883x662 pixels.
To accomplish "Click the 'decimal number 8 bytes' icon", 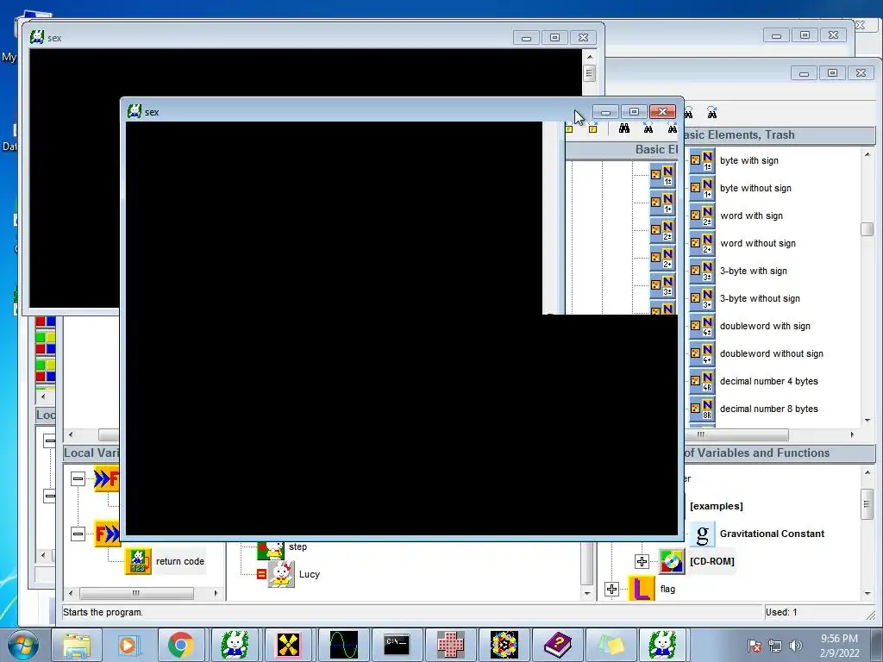I will click(702, 409).
